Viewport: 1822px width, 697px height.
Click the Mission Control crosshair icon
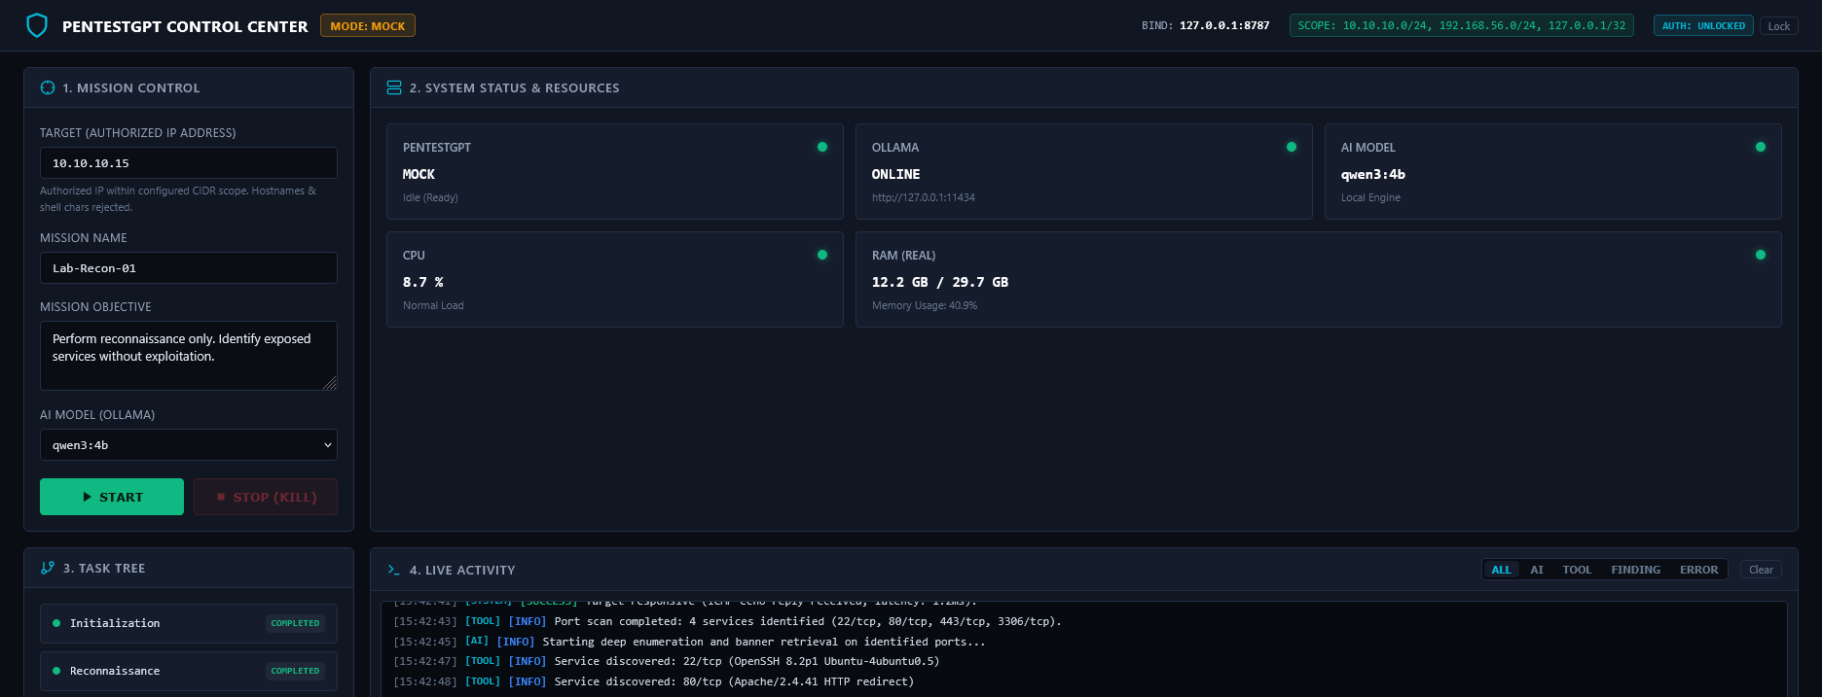[48, 87]
